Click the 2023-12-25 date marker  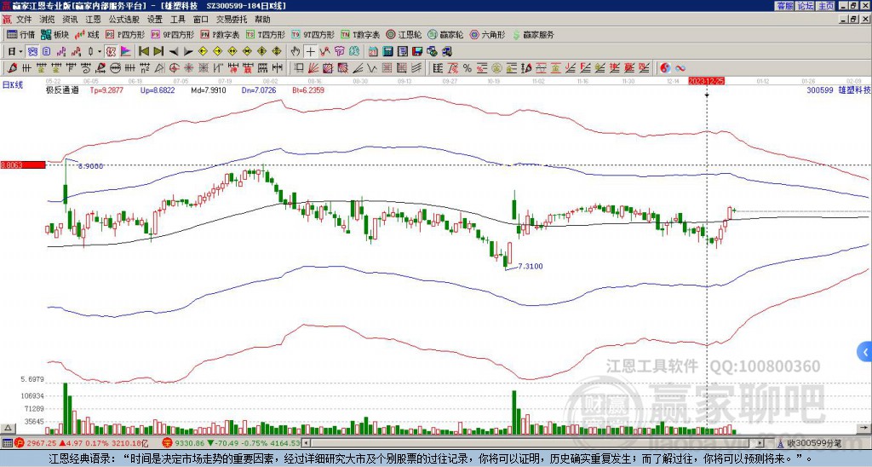tap(706, 81)
